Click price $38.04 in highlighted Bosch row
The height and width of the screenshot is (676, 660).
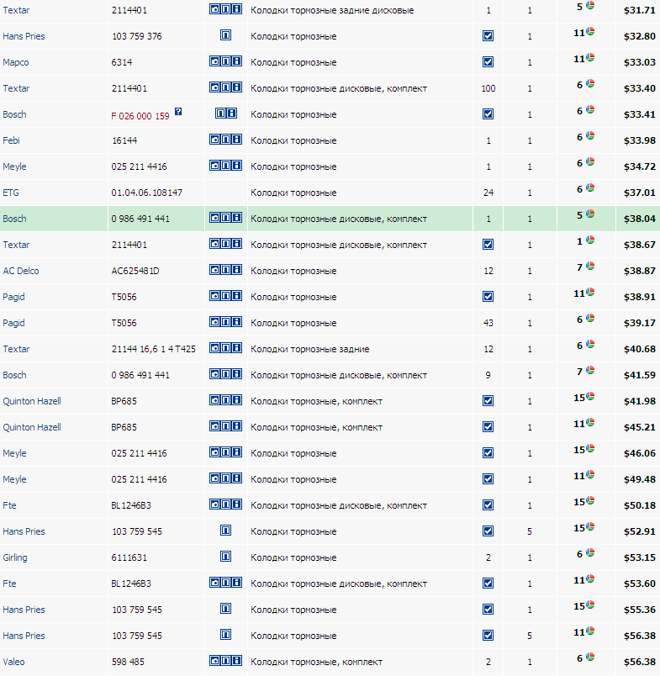pos(640,219)
